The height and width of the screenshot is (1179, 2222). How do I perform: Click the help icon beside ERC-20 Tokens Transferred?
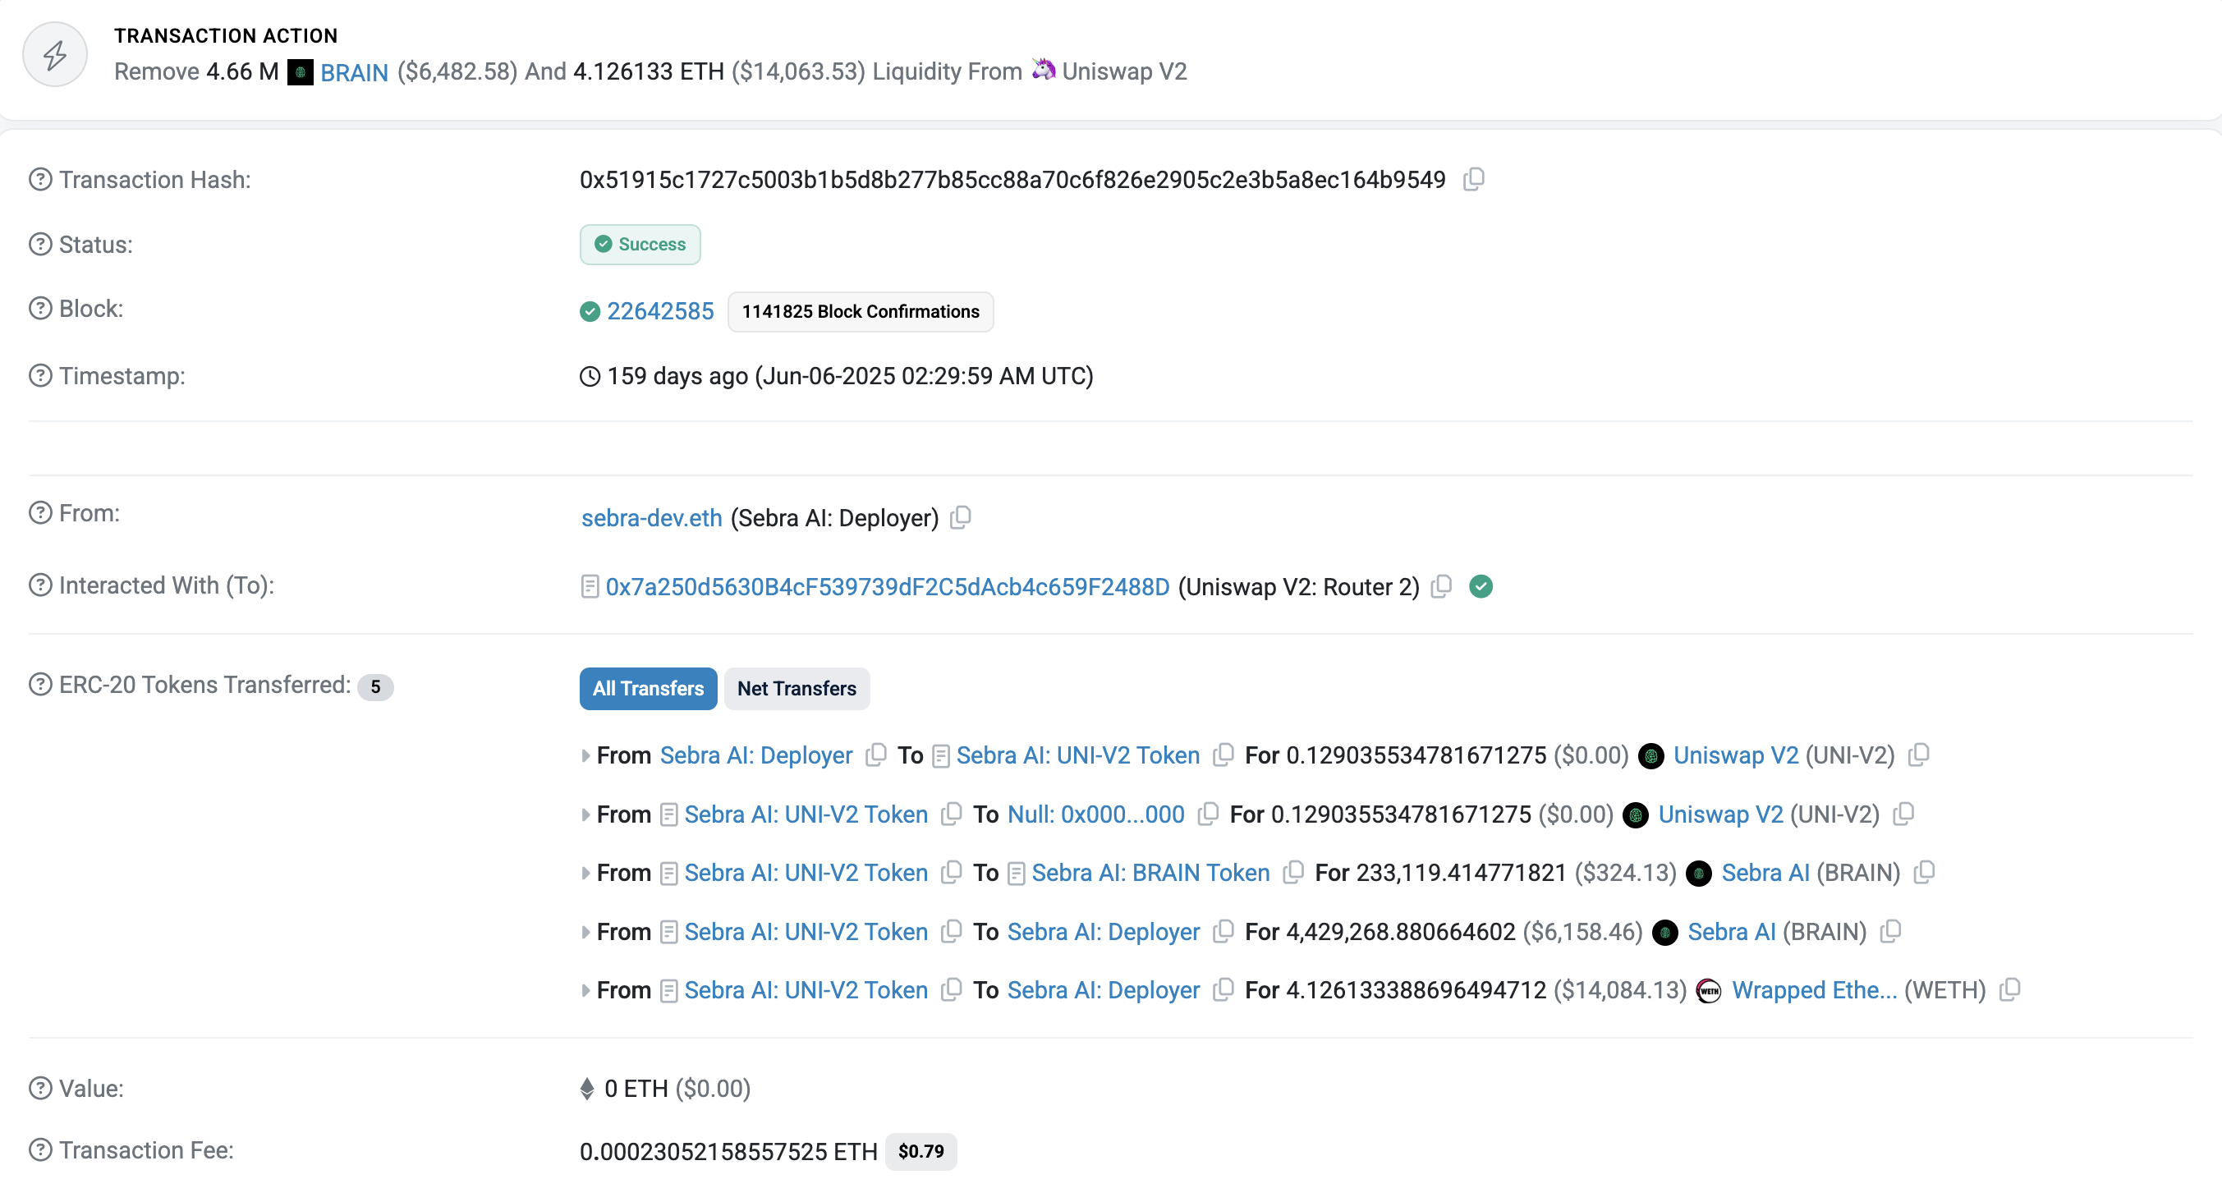tap(40, 685)
